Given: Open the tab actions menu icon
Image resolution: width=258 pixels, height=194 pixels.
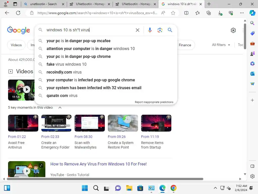Looking at the screenshot, I should pos(15,4).
